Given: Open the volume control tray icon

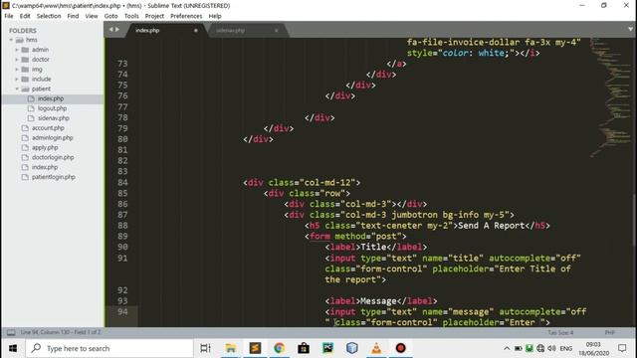Looking at the screenshot, I should point(551,348).
